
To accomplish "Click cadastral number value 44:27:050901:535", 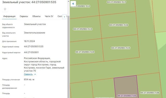I will click(34, 47).
